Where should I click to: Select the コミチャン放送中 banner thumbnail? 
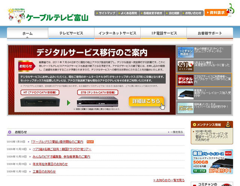(x=186, y=52)
